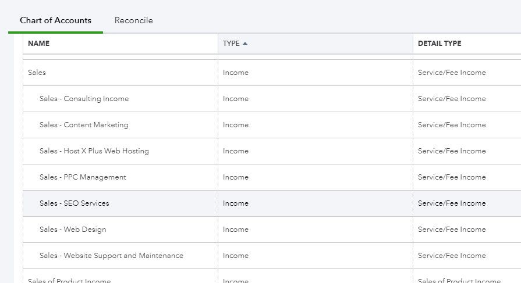Select the Sales - SEO Services row
This screenshot has height=283, width=521.
click(75, 203)
